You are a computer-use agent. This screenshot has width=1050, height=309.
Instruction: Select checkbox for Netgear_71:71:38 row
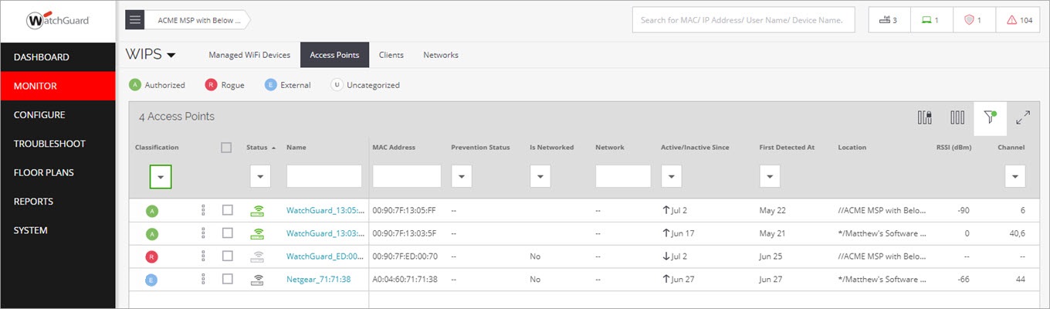click(x=227, y=279)
